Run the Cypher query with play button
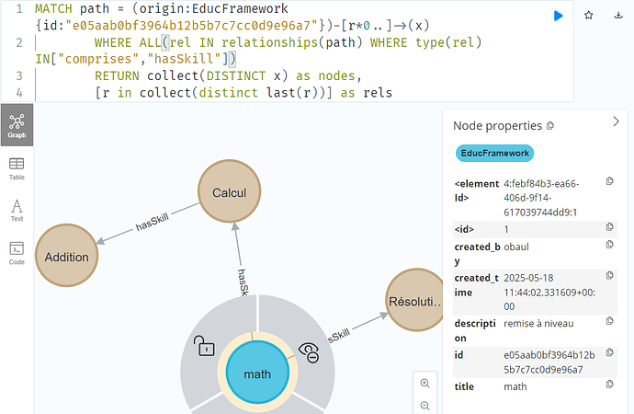 [x=558, y=16]
